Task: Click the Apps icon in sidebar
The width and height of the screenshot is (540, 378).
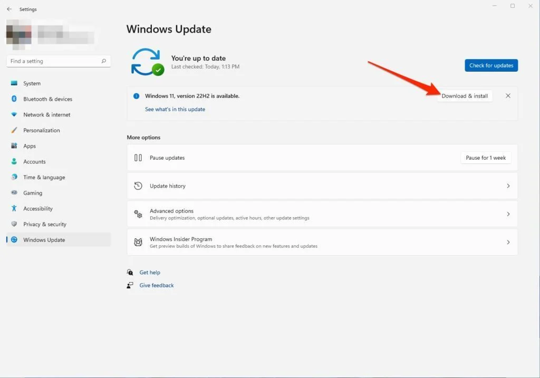Action: (x=14, y=146)
